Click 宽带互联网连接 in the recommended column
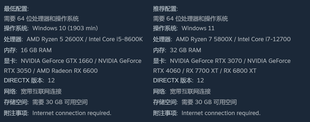The height and width of the screenshot is (122, 310). [x=190, y=91]
